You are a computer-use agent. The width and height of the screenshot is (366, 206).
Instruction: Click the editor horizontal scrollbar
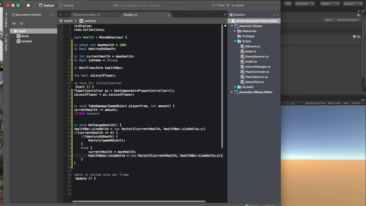(x=139, y=201)
